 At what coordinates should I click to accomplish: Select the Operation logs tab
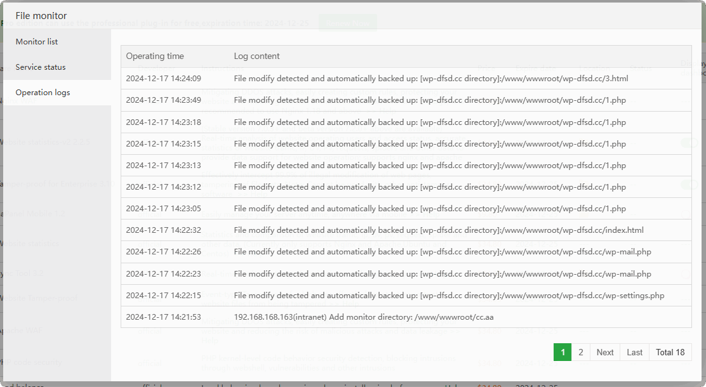click(x=43, y=93)
